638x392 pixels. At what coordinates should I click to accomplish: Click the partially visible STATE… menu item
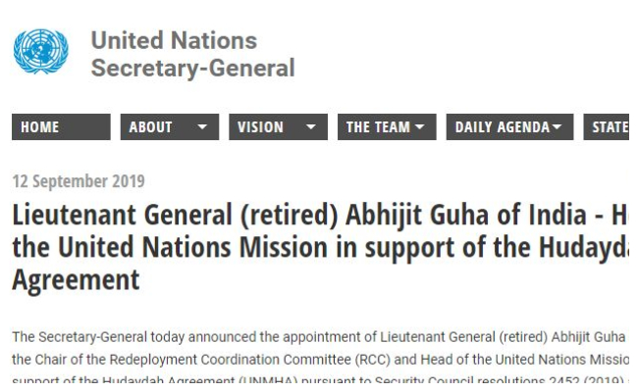[x=607, y=127]
